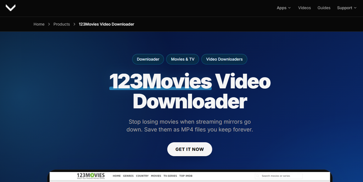The width and height of the screenshot is (363, 182).
Task: Select the 123Movies Video Downloader breadcrumb
Action: coord(107,24)
